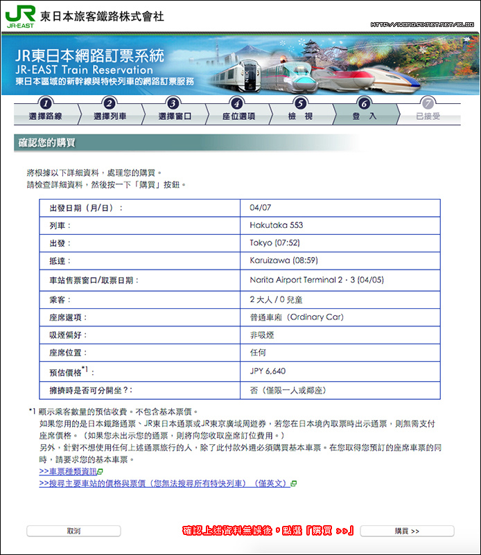Click the 座席選項 row label
The height and width of the screenshot is (555, 481).
[x=68, y=317]
